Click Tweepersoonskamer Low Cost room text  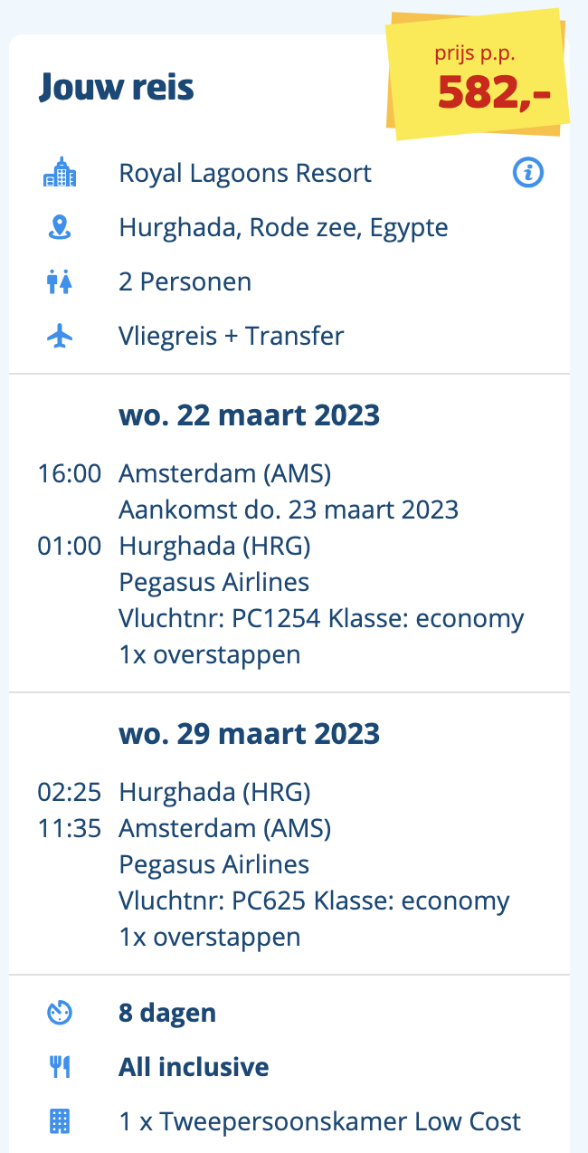320,1122
